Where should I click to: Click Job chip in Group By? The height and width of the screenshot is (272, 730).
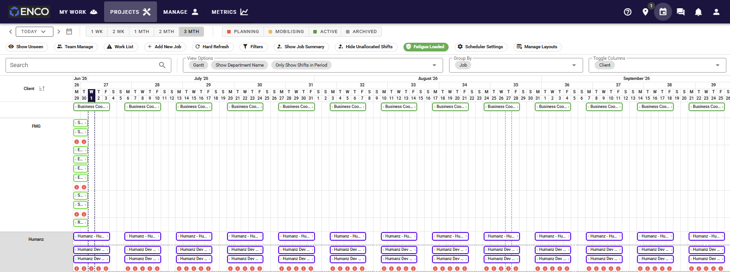coord(463,65)
